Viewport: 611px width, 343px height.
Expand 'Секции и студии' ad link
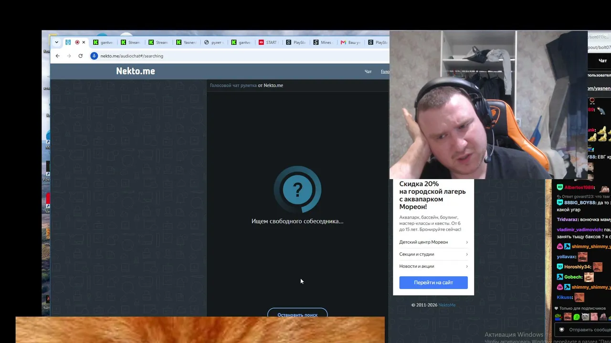(433, 254)
